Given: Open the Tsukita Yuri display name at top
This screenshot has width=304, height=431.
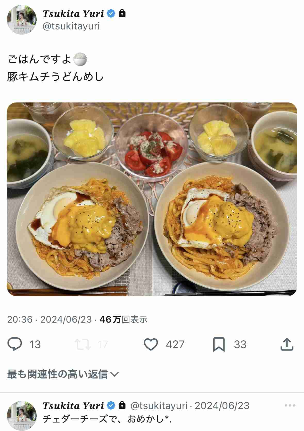Looking at the screenshot, I should (x=73, y=14).
